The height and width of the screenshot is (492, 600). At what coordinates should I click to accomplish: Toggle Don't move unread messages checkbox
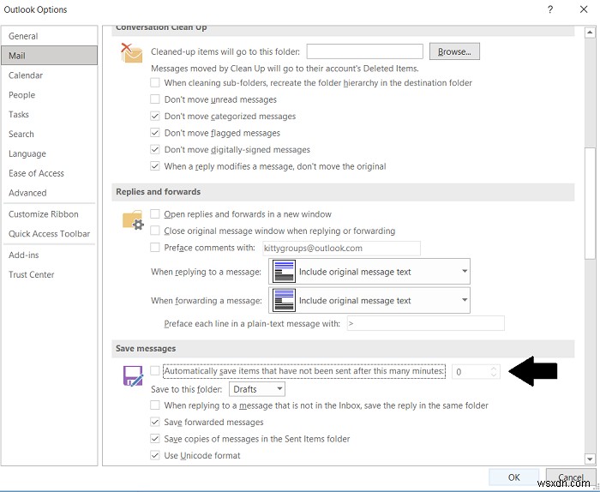154,99
